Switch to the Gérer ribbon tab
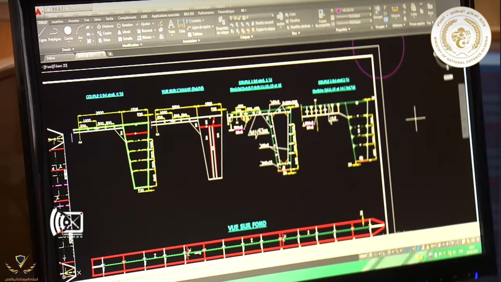 pos(97,19)
